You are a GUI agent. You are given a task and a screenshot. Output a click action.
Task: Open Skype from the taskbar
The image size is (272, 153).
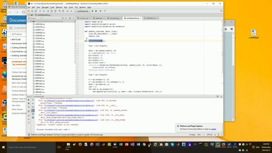[172, 144]
